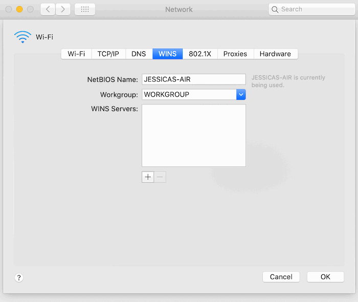The height and width of the screenshot is (302, 358).
Task: Minimize the Network window
Action: pos(19,9)
